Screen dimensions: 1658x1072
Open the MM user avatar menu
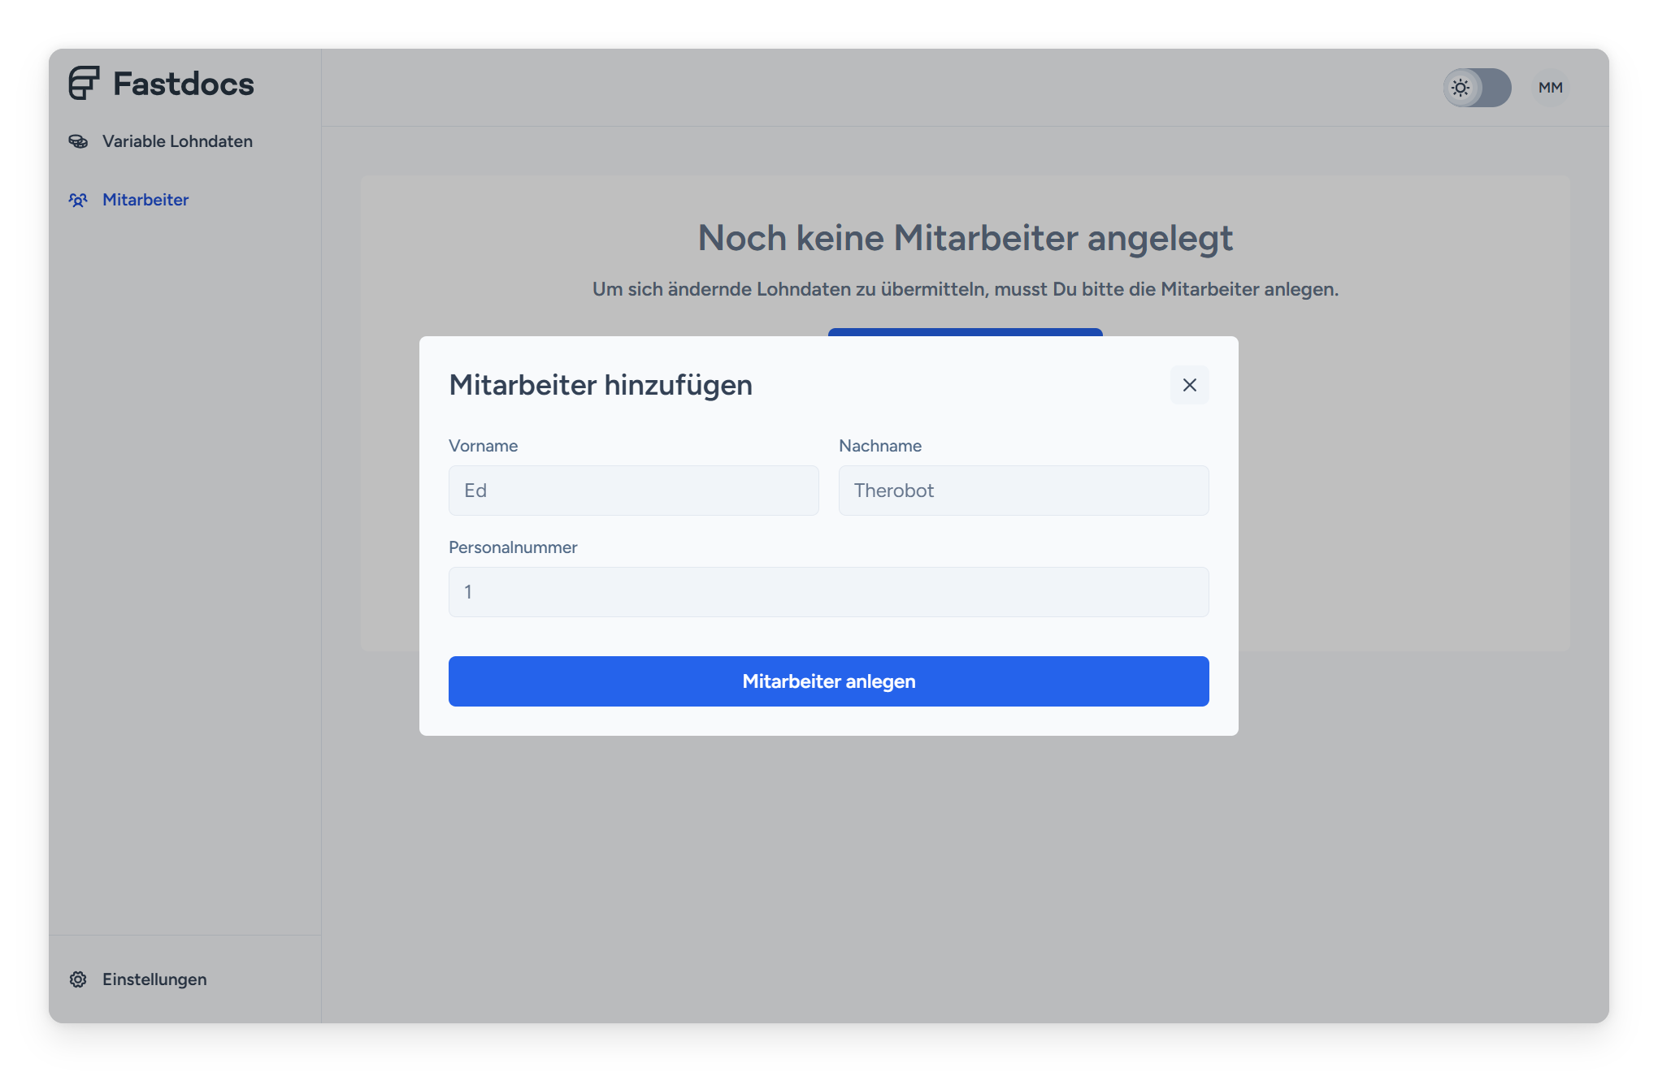[1550, 88]
